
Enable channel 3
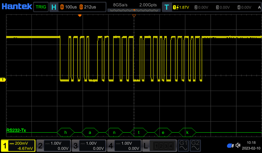coord(88,146)
